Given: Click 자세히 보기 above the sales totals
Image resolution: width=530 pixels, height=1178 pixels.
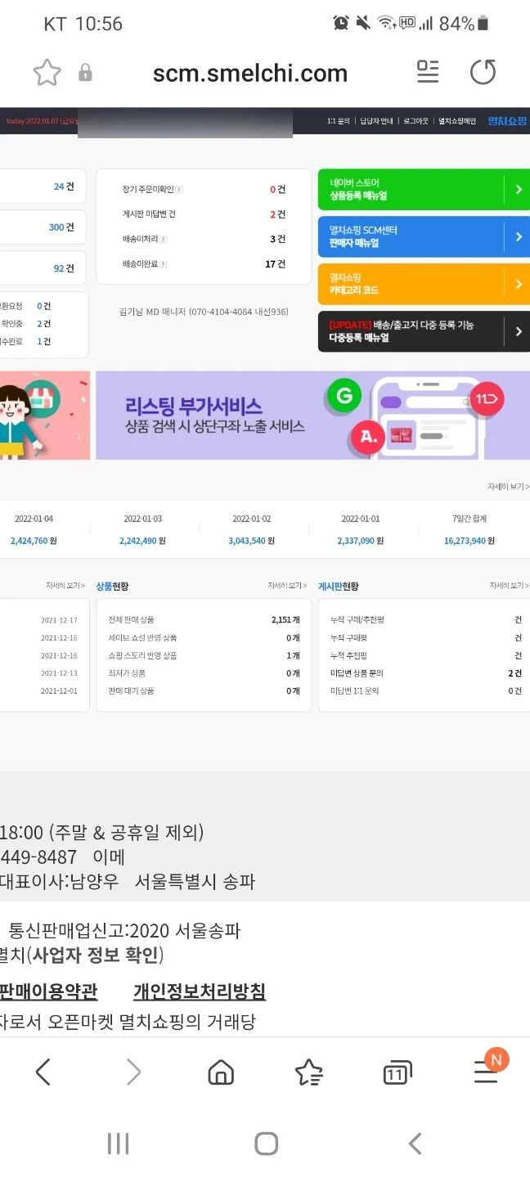Looking at the screenshot, I should 508,487.
